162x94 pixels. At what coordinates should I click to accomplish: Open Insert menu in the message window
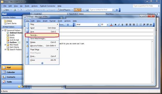pyautogui.click(x=45, y=21)
